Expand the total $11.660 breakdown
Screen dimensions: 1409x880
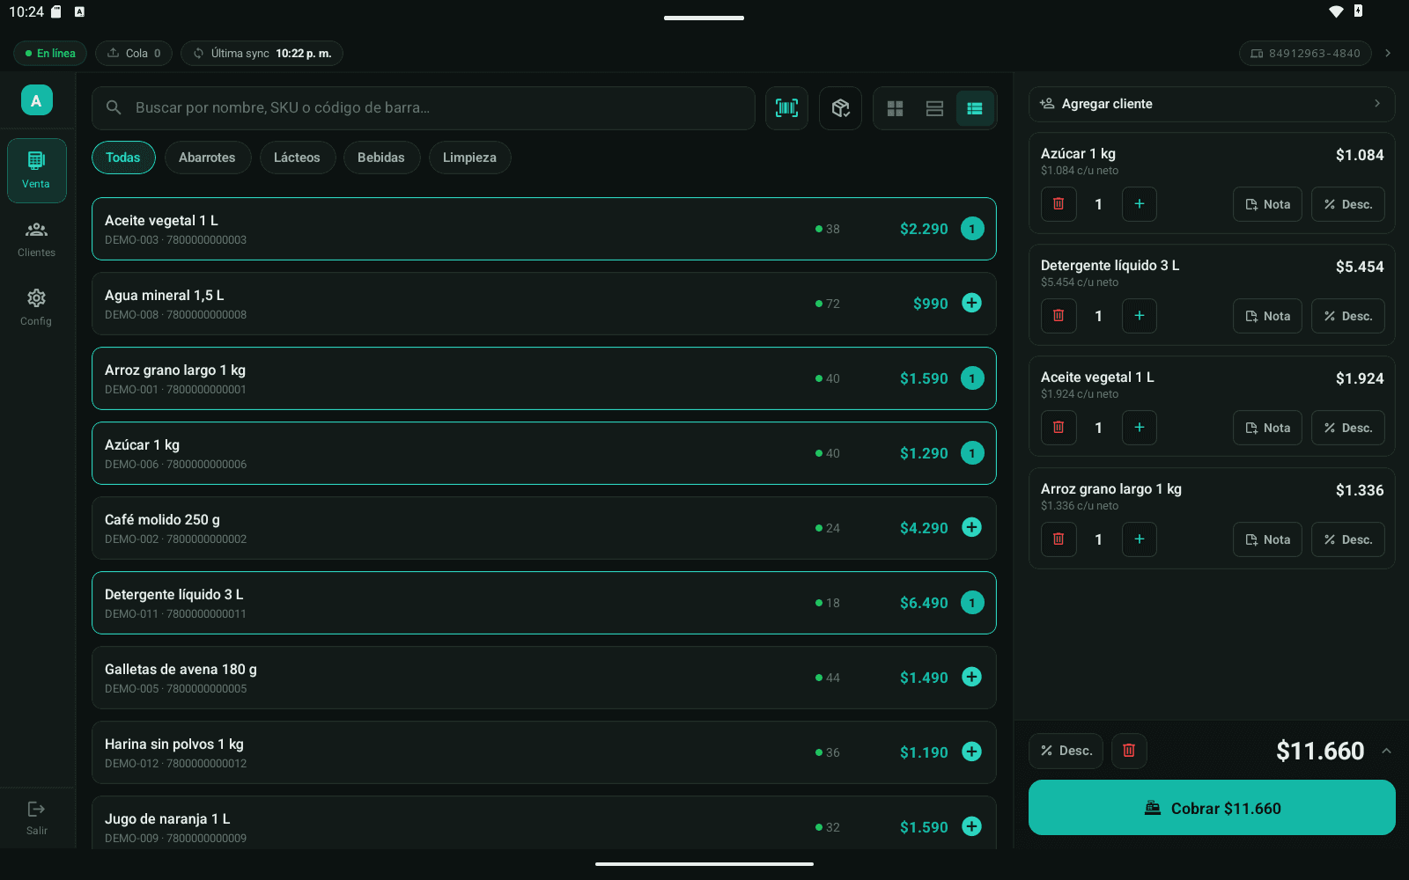click(1386, 751)
